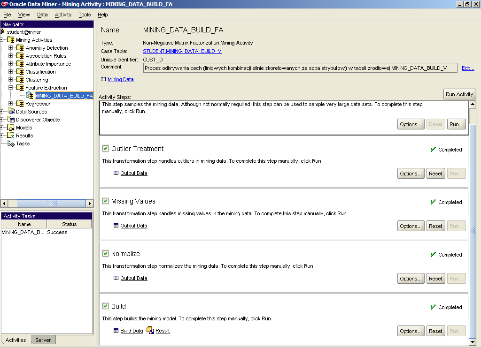Uncheck the Missing Values step checkbox
The image size is (481, 348).
point(106,201)
